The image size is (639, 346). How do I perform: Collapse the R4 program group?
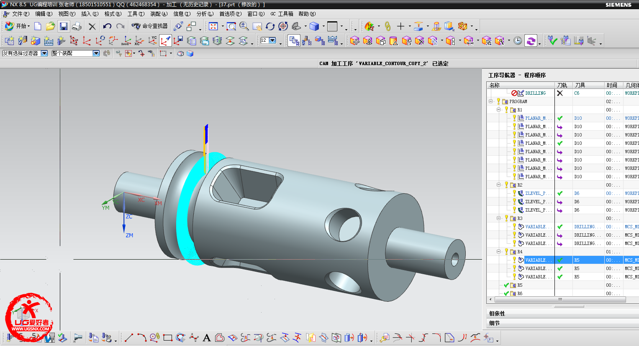coord(498,252)
